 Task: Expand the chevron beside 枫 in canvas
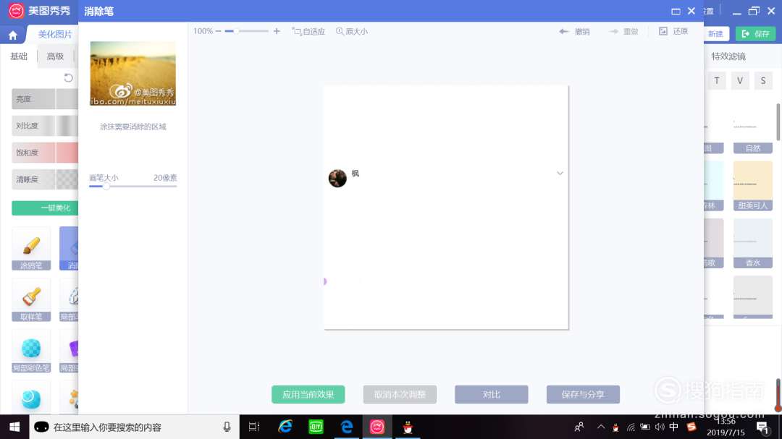tap(560, 174)
